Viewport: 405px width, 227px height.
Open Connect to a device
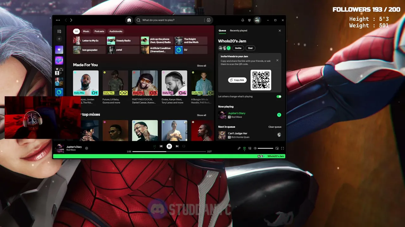tap(250, 148)
